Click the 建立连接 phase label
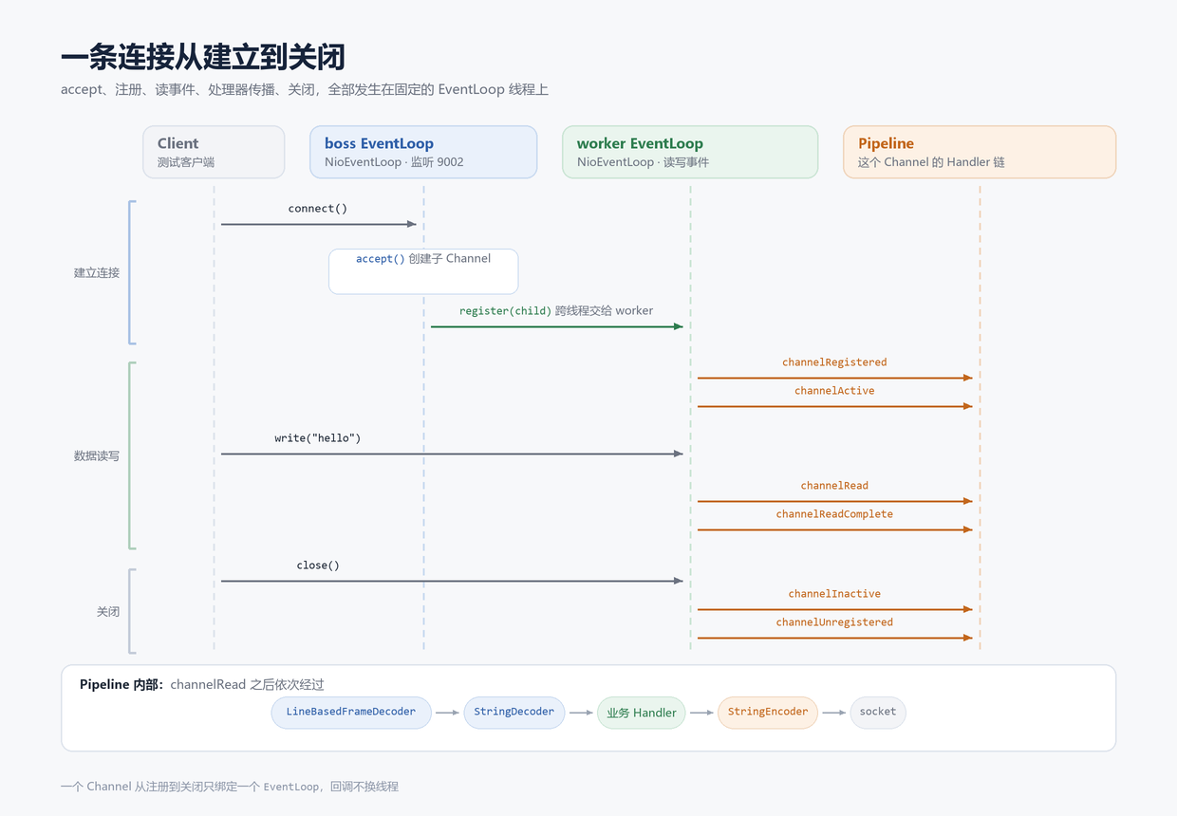Screen dimensions: 1177x816 pyautogui.click(x=97, y=273)
